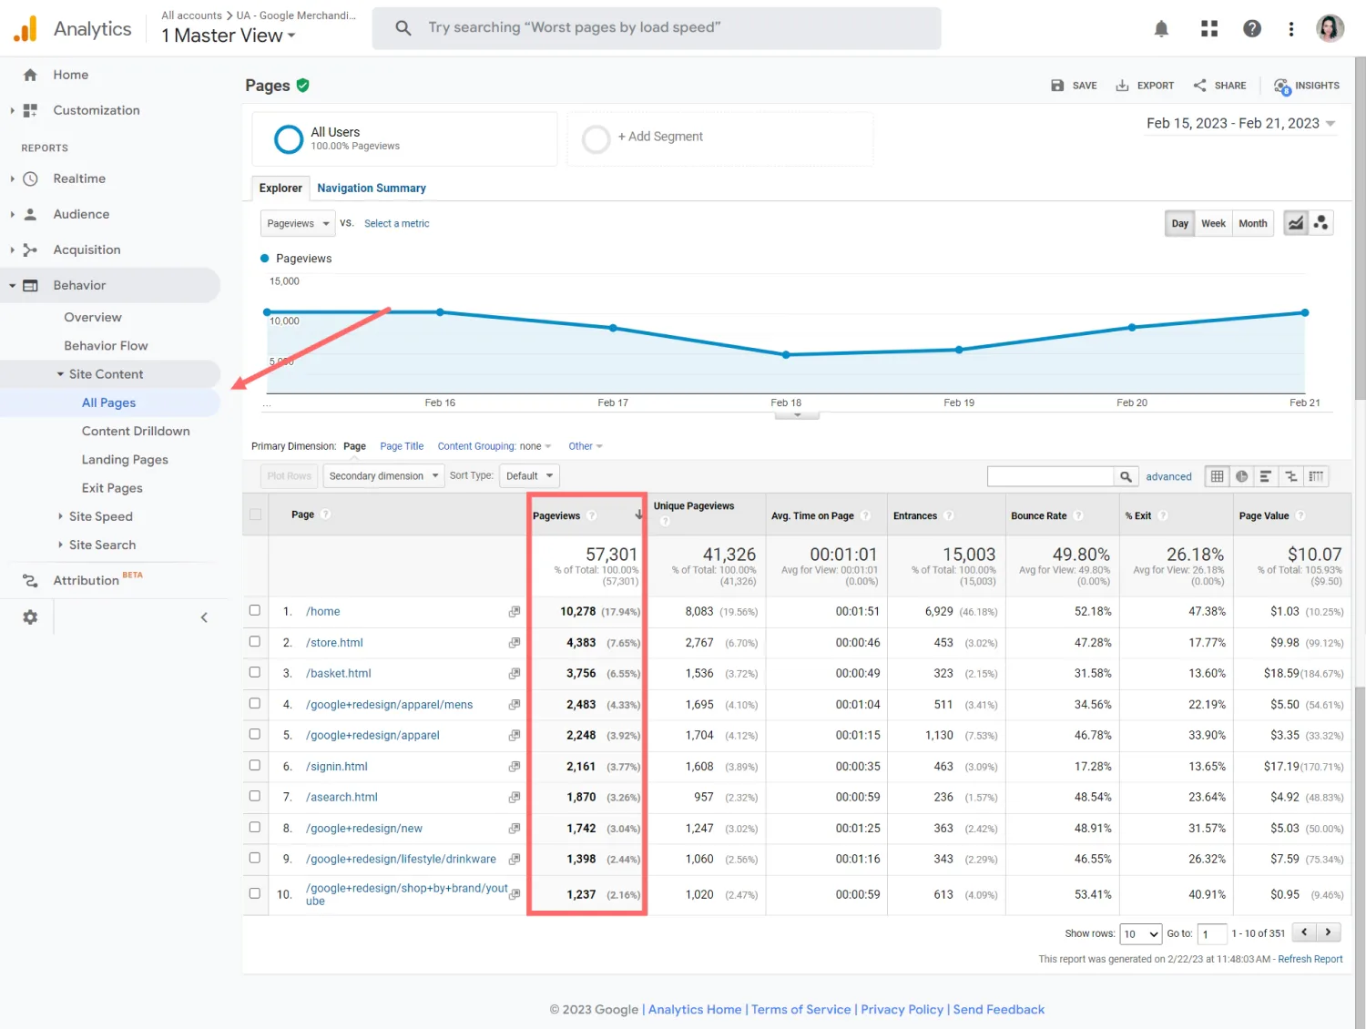Tick the /signin.html row checkbox
Image resolution: width=1366 pixels, height=1029 pixels.
tap(255, 766)
